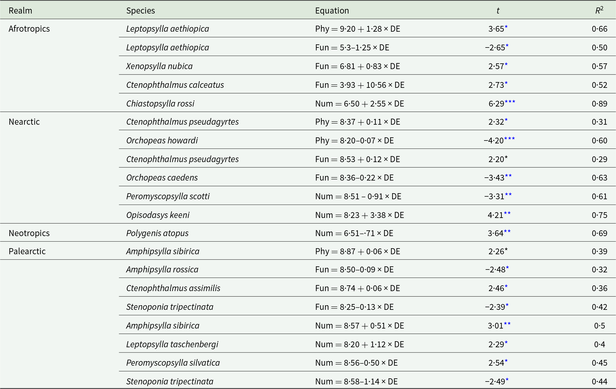Click the R² column header

(x=599, y=10)
